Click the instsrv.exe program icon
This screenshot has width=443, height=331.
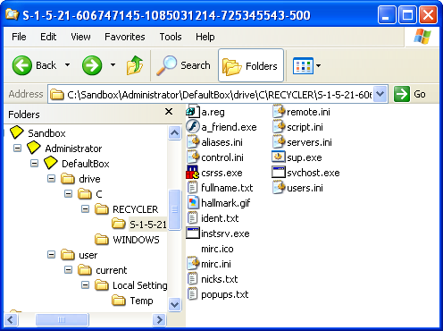(x=192, y=233)
